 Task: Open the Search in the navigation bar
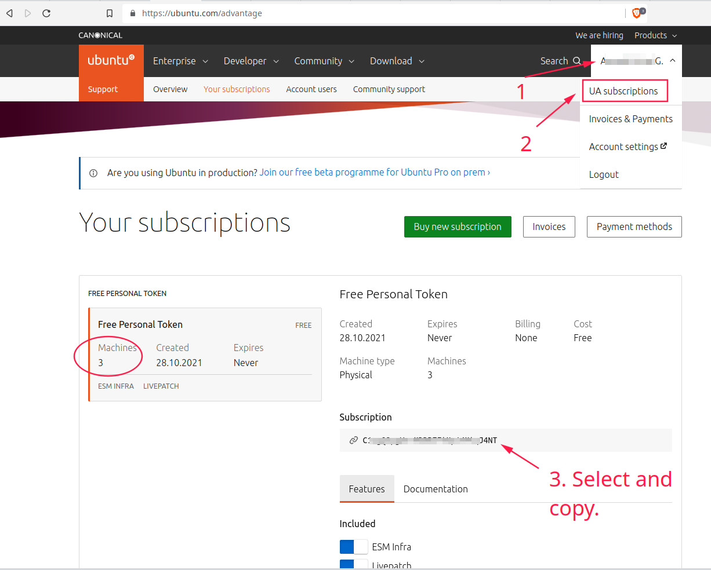560,61
